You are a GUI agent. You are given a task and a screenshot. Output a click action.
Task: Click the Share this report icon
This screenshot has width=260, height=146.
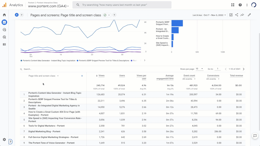point(237,15)
